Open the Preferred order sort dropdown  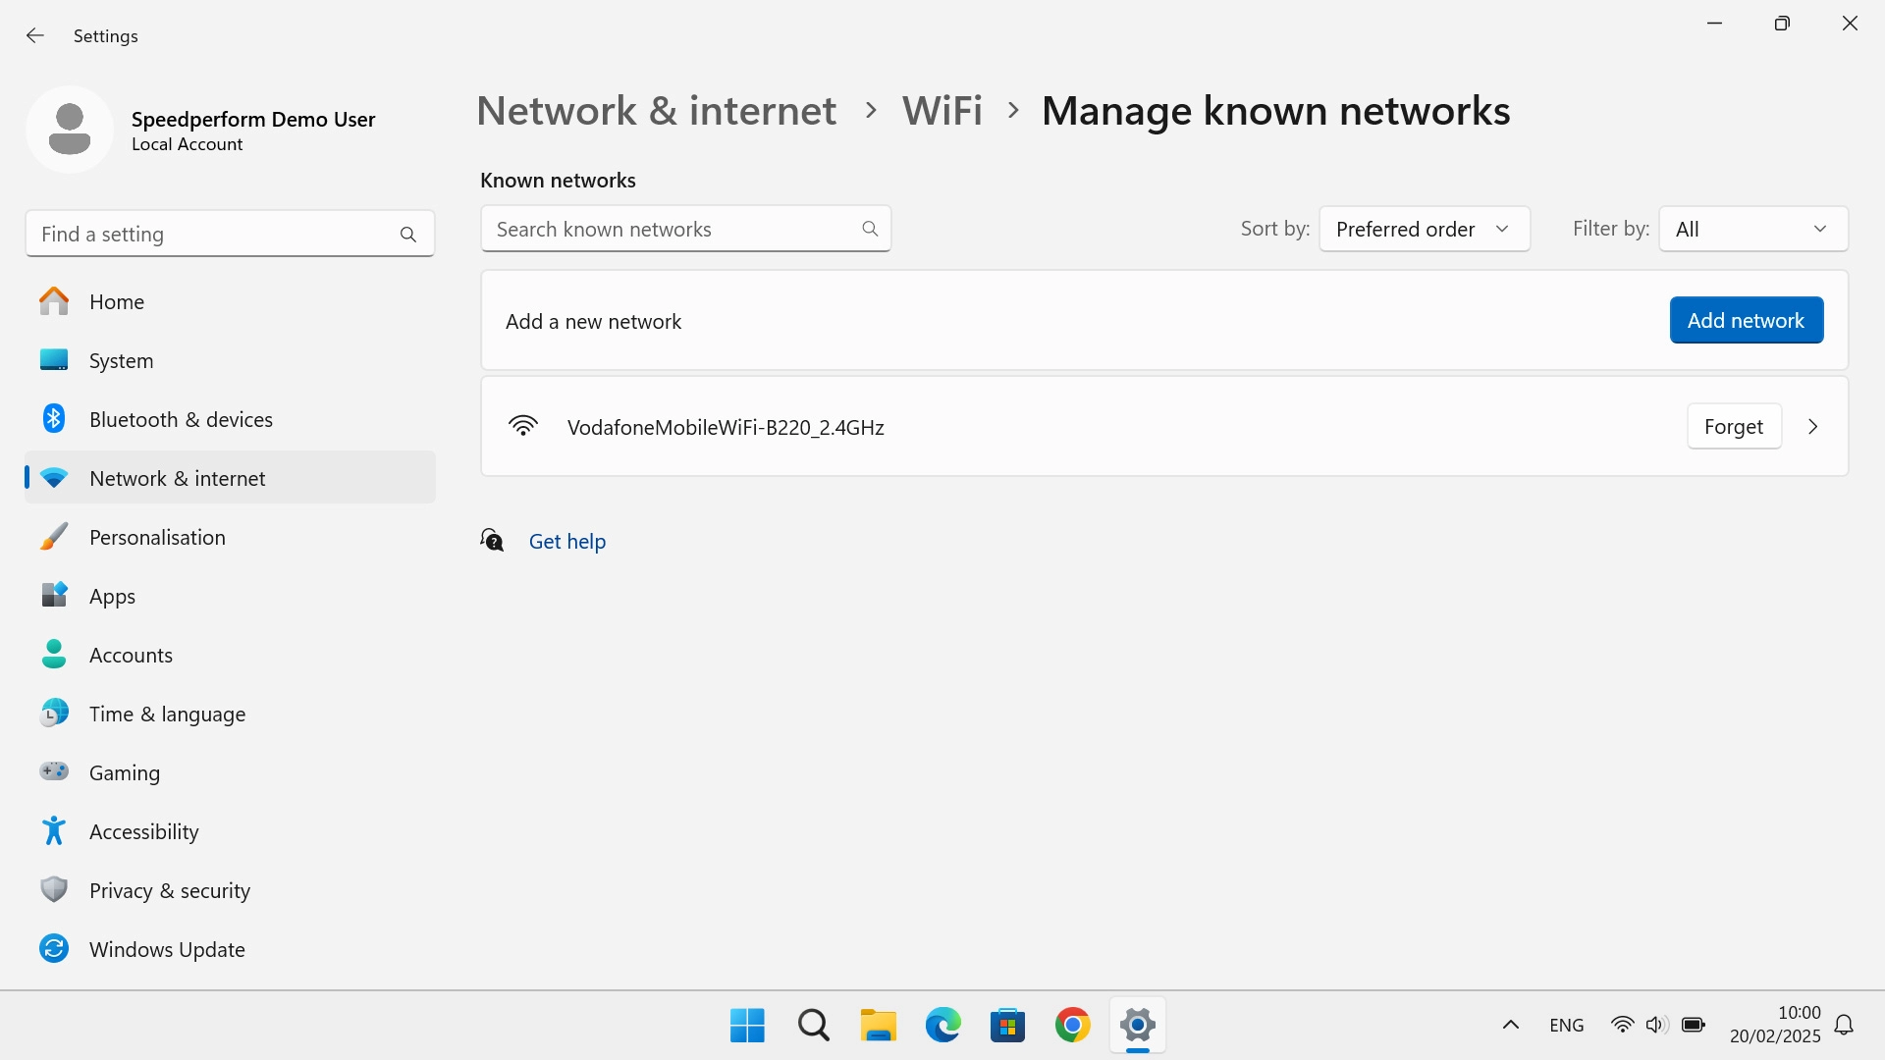(1424, 229)
